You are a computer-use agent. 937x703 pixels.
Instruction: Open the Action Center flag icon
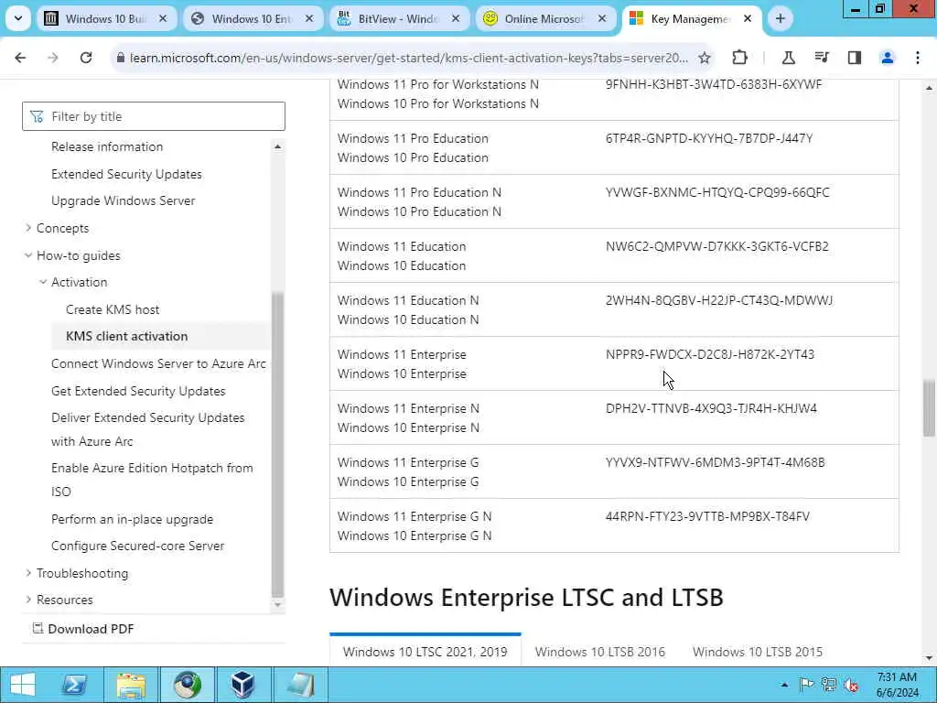pos(806,685)
